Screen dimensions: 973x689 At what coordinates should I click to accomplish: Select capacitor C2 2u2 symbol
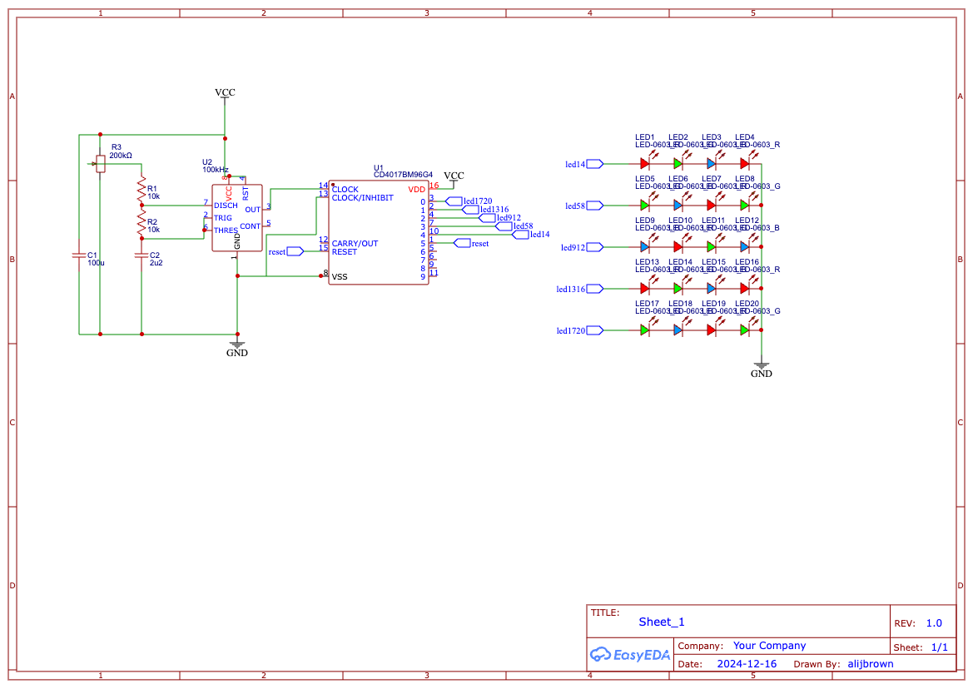(x=141, y=255)
